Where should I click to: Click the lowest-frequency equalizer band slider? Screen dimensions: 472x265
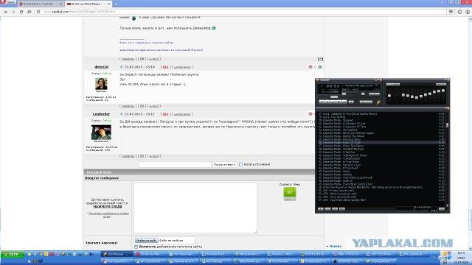[x=403, y=96]
